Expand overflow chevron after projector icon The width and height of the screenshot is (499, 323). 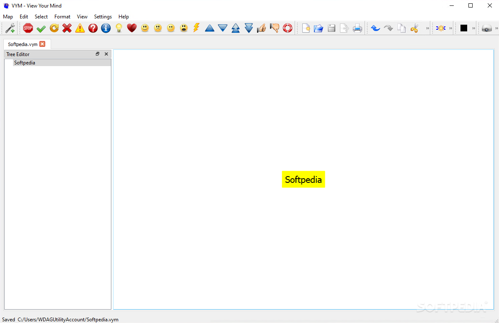[496, 28]
